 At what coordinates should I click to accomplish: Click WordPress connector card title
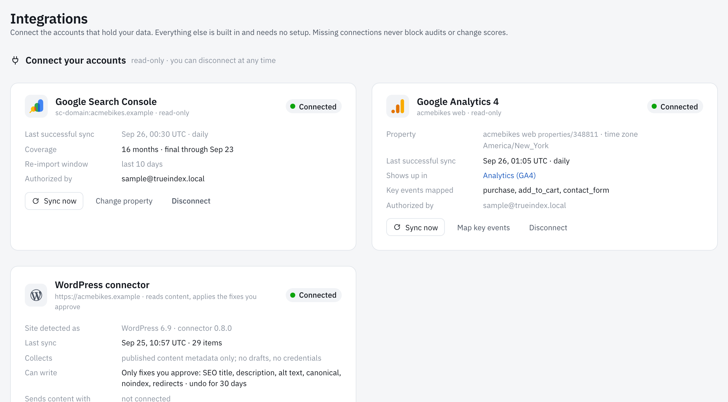pos(102,285)
